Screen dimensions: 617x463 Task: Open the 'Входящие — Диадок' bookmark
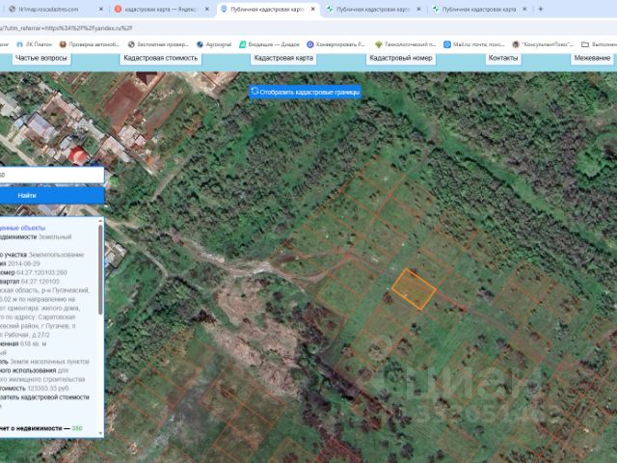[x=270, y=44]
